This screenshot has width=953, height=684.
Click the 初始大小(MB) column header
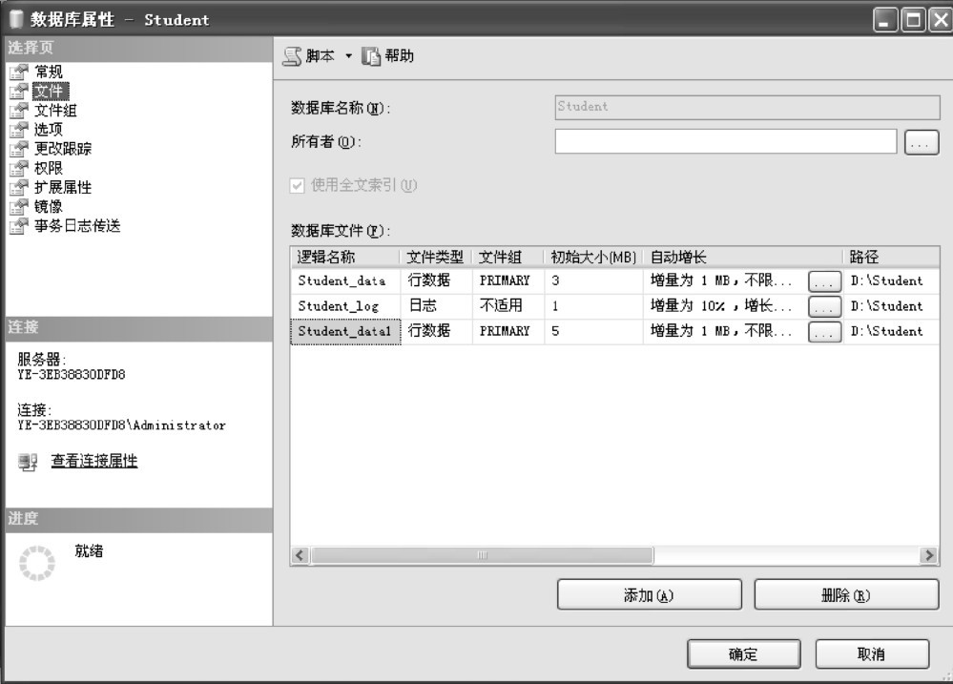click(593, 258)
